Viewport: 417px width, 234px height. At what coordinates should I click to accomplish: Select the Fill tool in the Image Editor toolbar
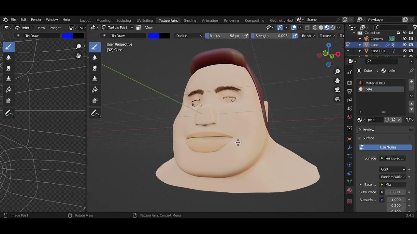[8, 89]
